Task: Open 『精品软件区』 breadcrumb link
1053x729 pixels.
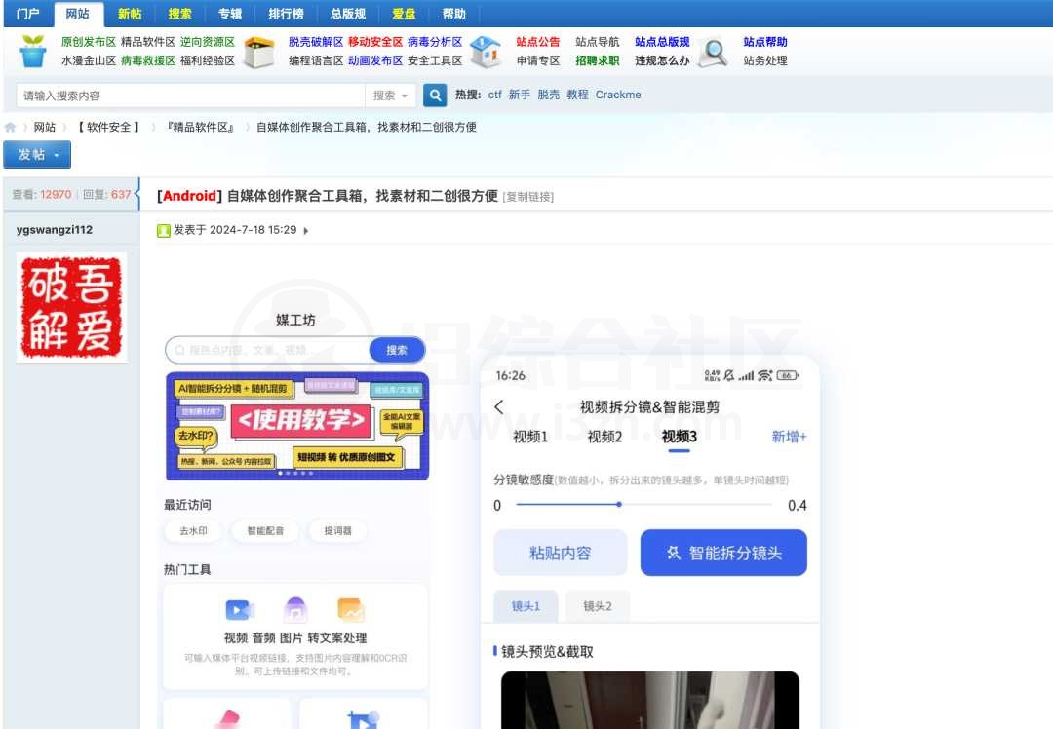Action: (200, 127)
